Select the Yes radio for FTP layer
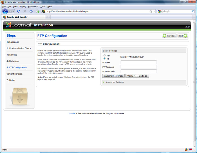Image resolution: width=197 pixels, height=153 pixels. (104, 55)
